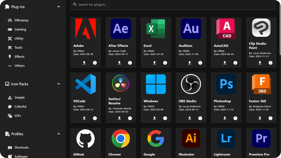Open the Audition plugin thumbnail

pos(191,29)
